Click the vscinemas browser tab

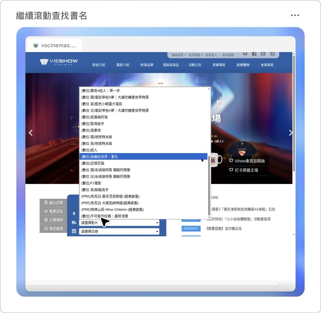coord(55,45)
